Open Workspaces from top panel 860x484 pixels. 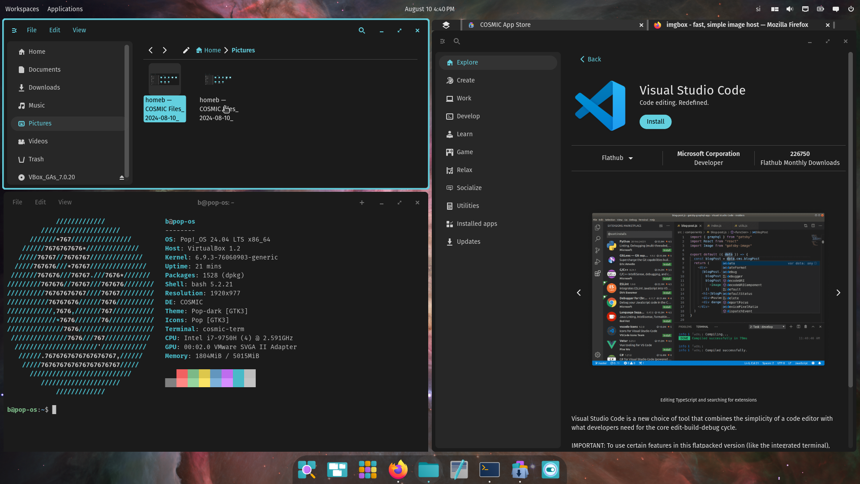point(22,9)
